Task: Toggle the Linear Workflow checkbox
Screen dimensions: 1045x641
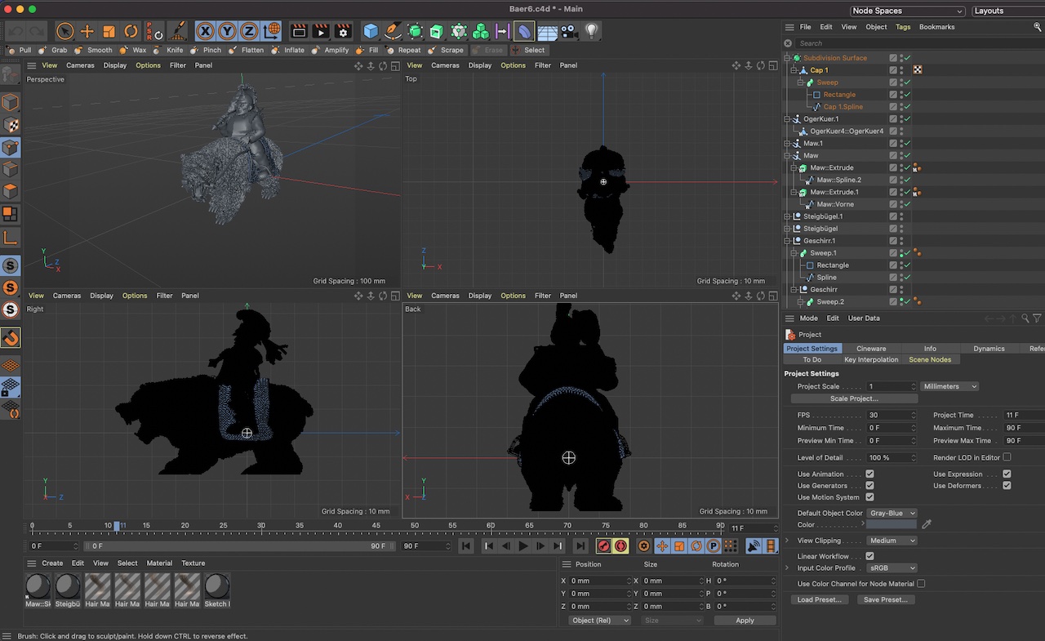Action: click(869, 556)
